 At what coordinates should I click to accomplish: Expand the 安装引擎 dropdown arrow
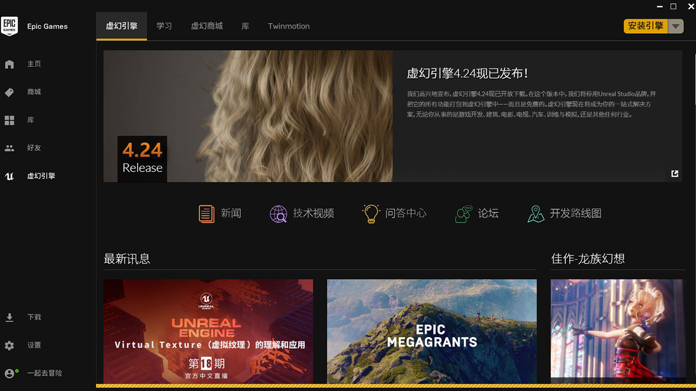click(x=675, y=26)
